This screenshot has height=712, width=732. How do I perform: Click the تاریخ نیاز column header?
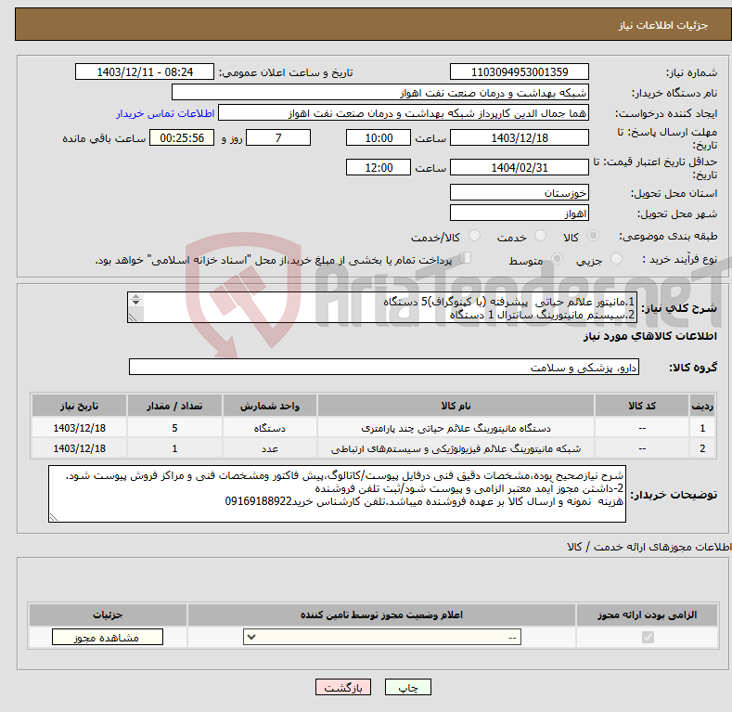80,406
